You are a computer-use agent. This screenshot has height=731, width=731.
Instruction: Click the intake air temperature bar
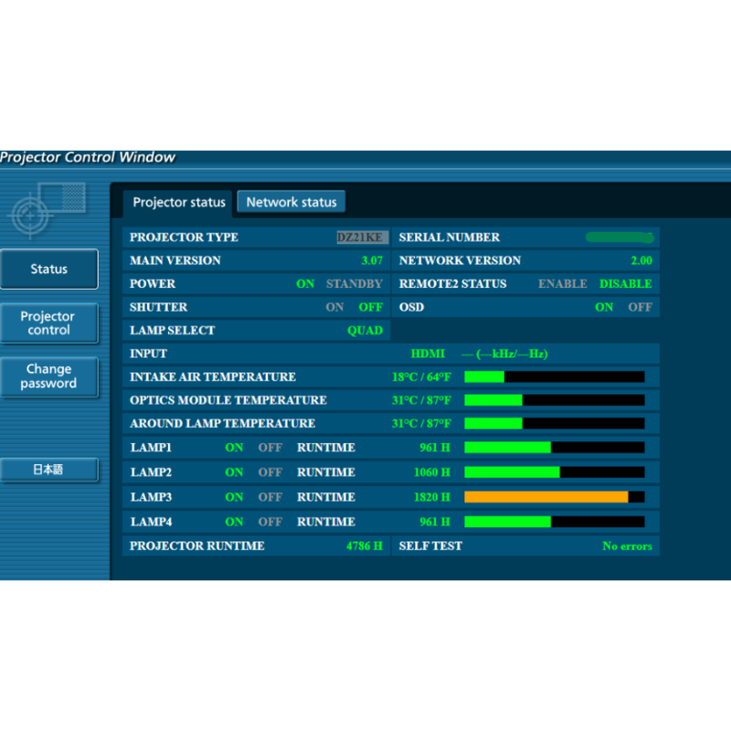[x=554, y=377]
